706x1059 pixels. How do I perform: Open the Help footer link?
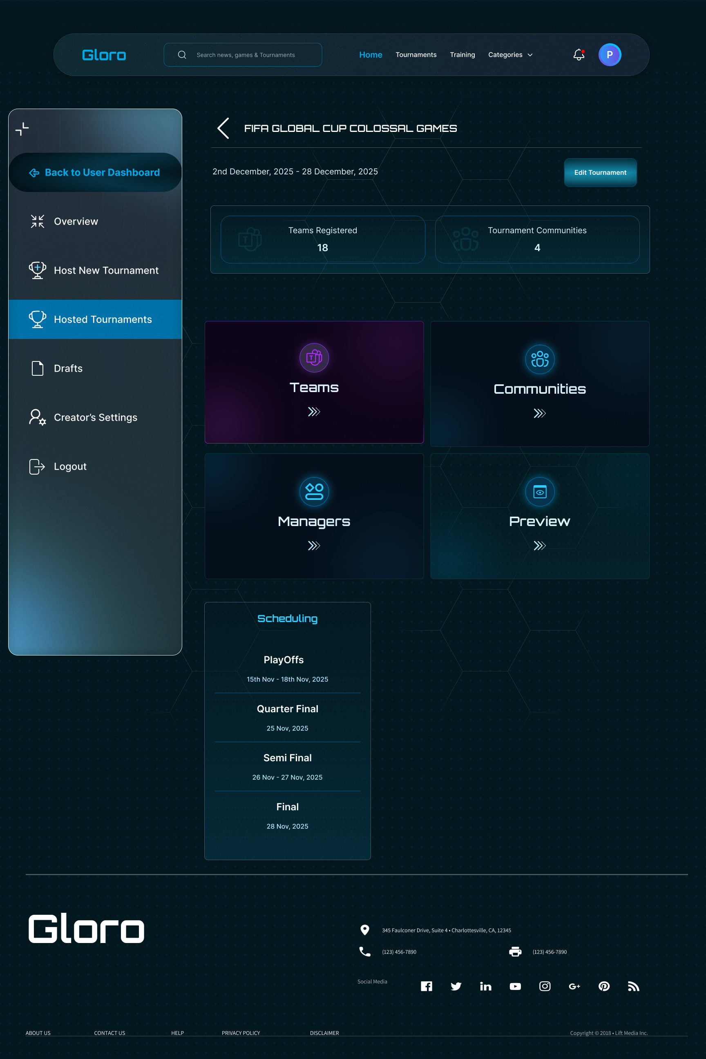click(x=177, y=1033)
